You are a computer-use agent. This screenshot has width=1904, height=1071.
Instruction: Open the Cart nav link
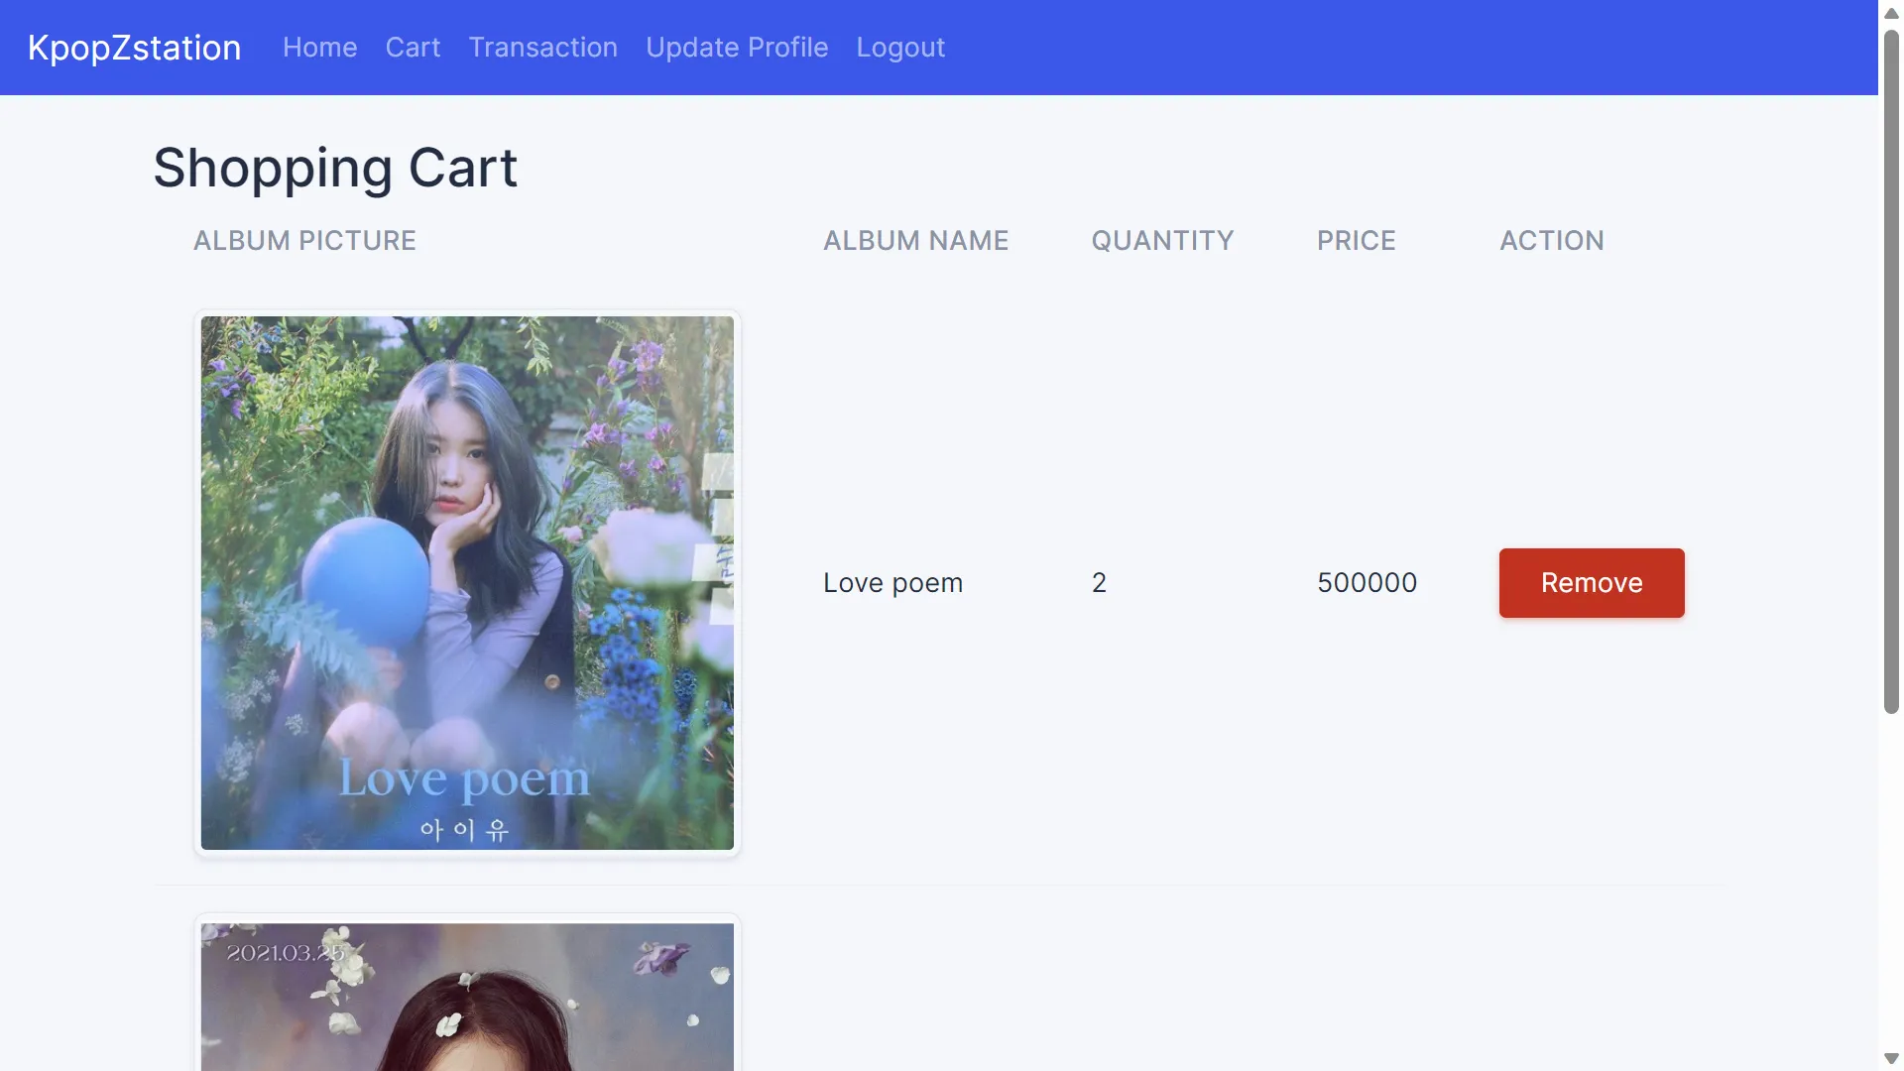pyautogui.click(x=413, y=48)
